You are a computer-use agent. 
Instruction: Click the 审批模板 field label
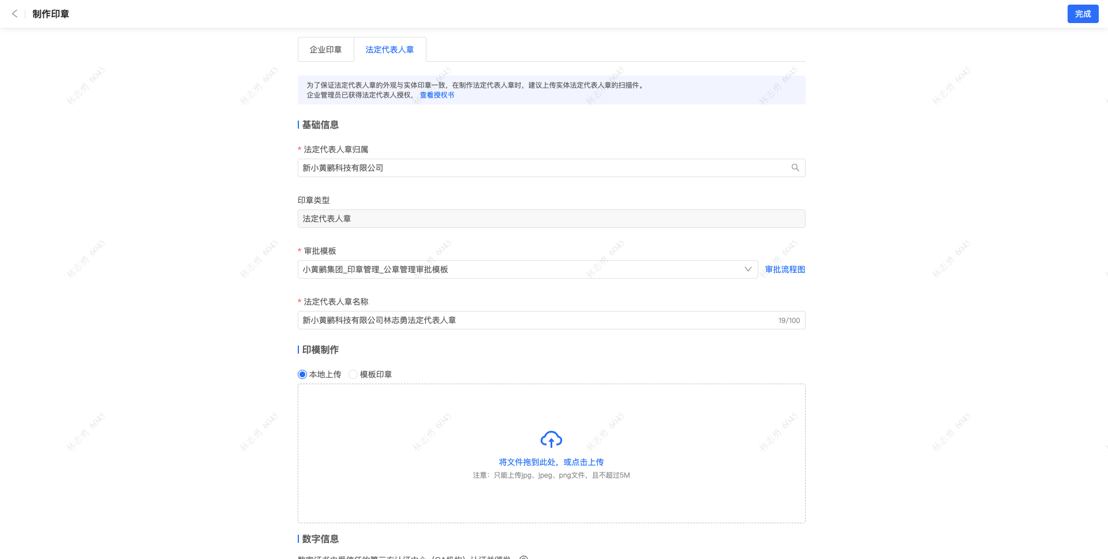tap(320, 251)
